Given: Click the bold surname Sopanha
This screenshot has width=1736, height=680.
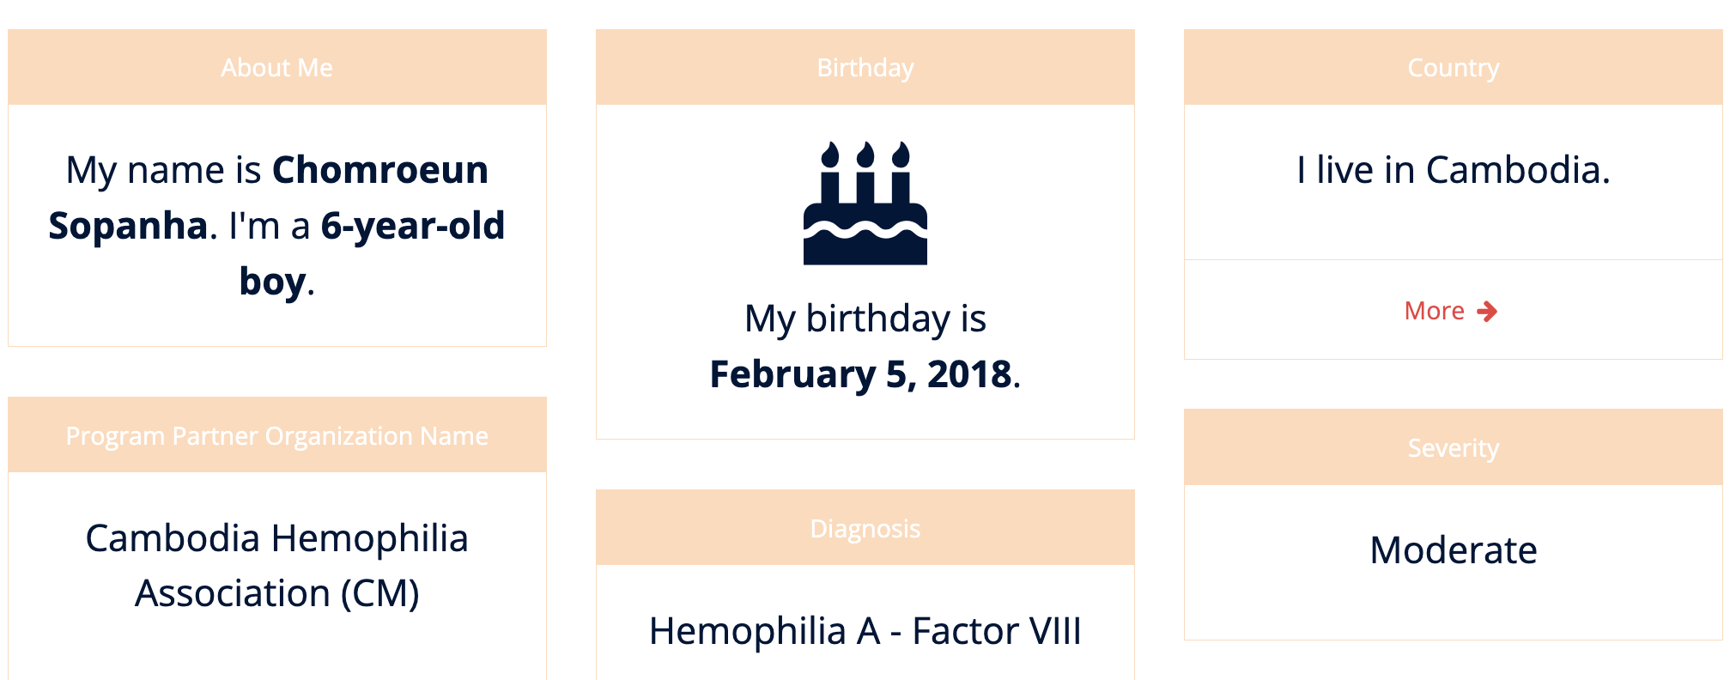Looking at the screenshot, I should click(128, 226).
